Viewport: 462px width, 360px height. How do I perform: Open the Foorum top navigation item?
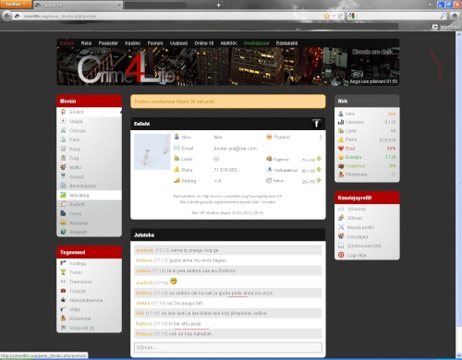(x=155, y=43)
